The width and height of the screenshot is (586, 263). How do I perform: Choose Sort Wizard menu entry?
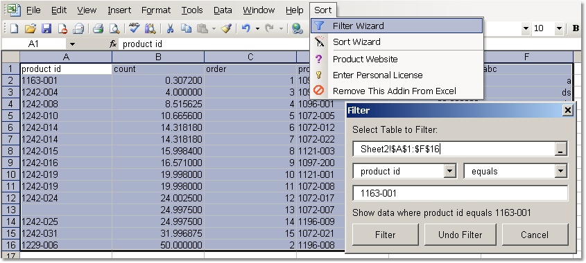tap(397, 42)
